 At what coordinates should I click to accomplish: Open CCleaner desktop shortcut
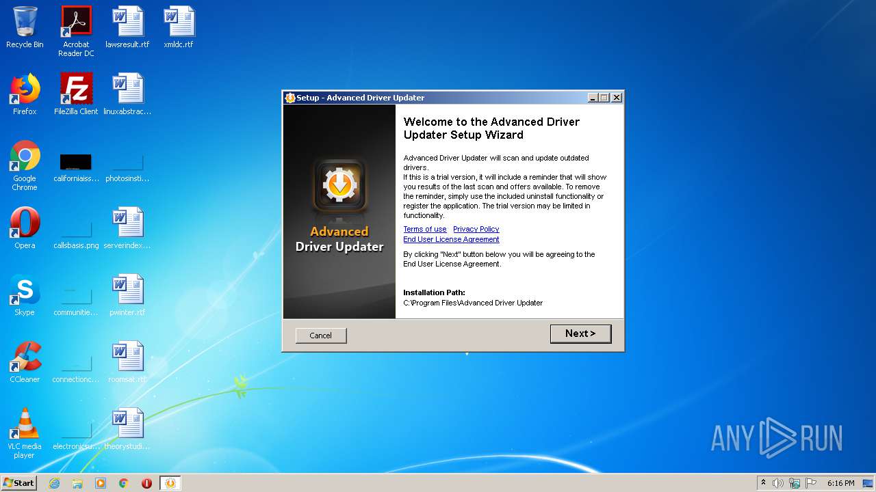[x=25, y=362]
